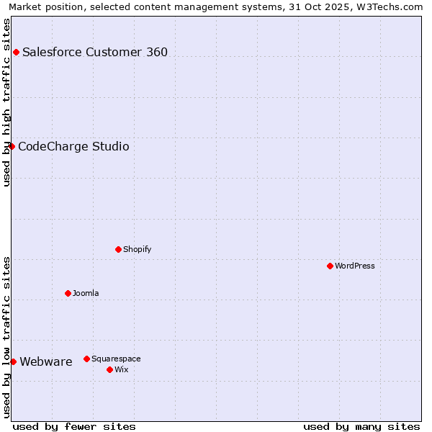The height and width of the screenshot is (432, 432).
Task: Click the chart title mentioning W3Techs.com
Action: pyautogui.click(x=216, y=6)
